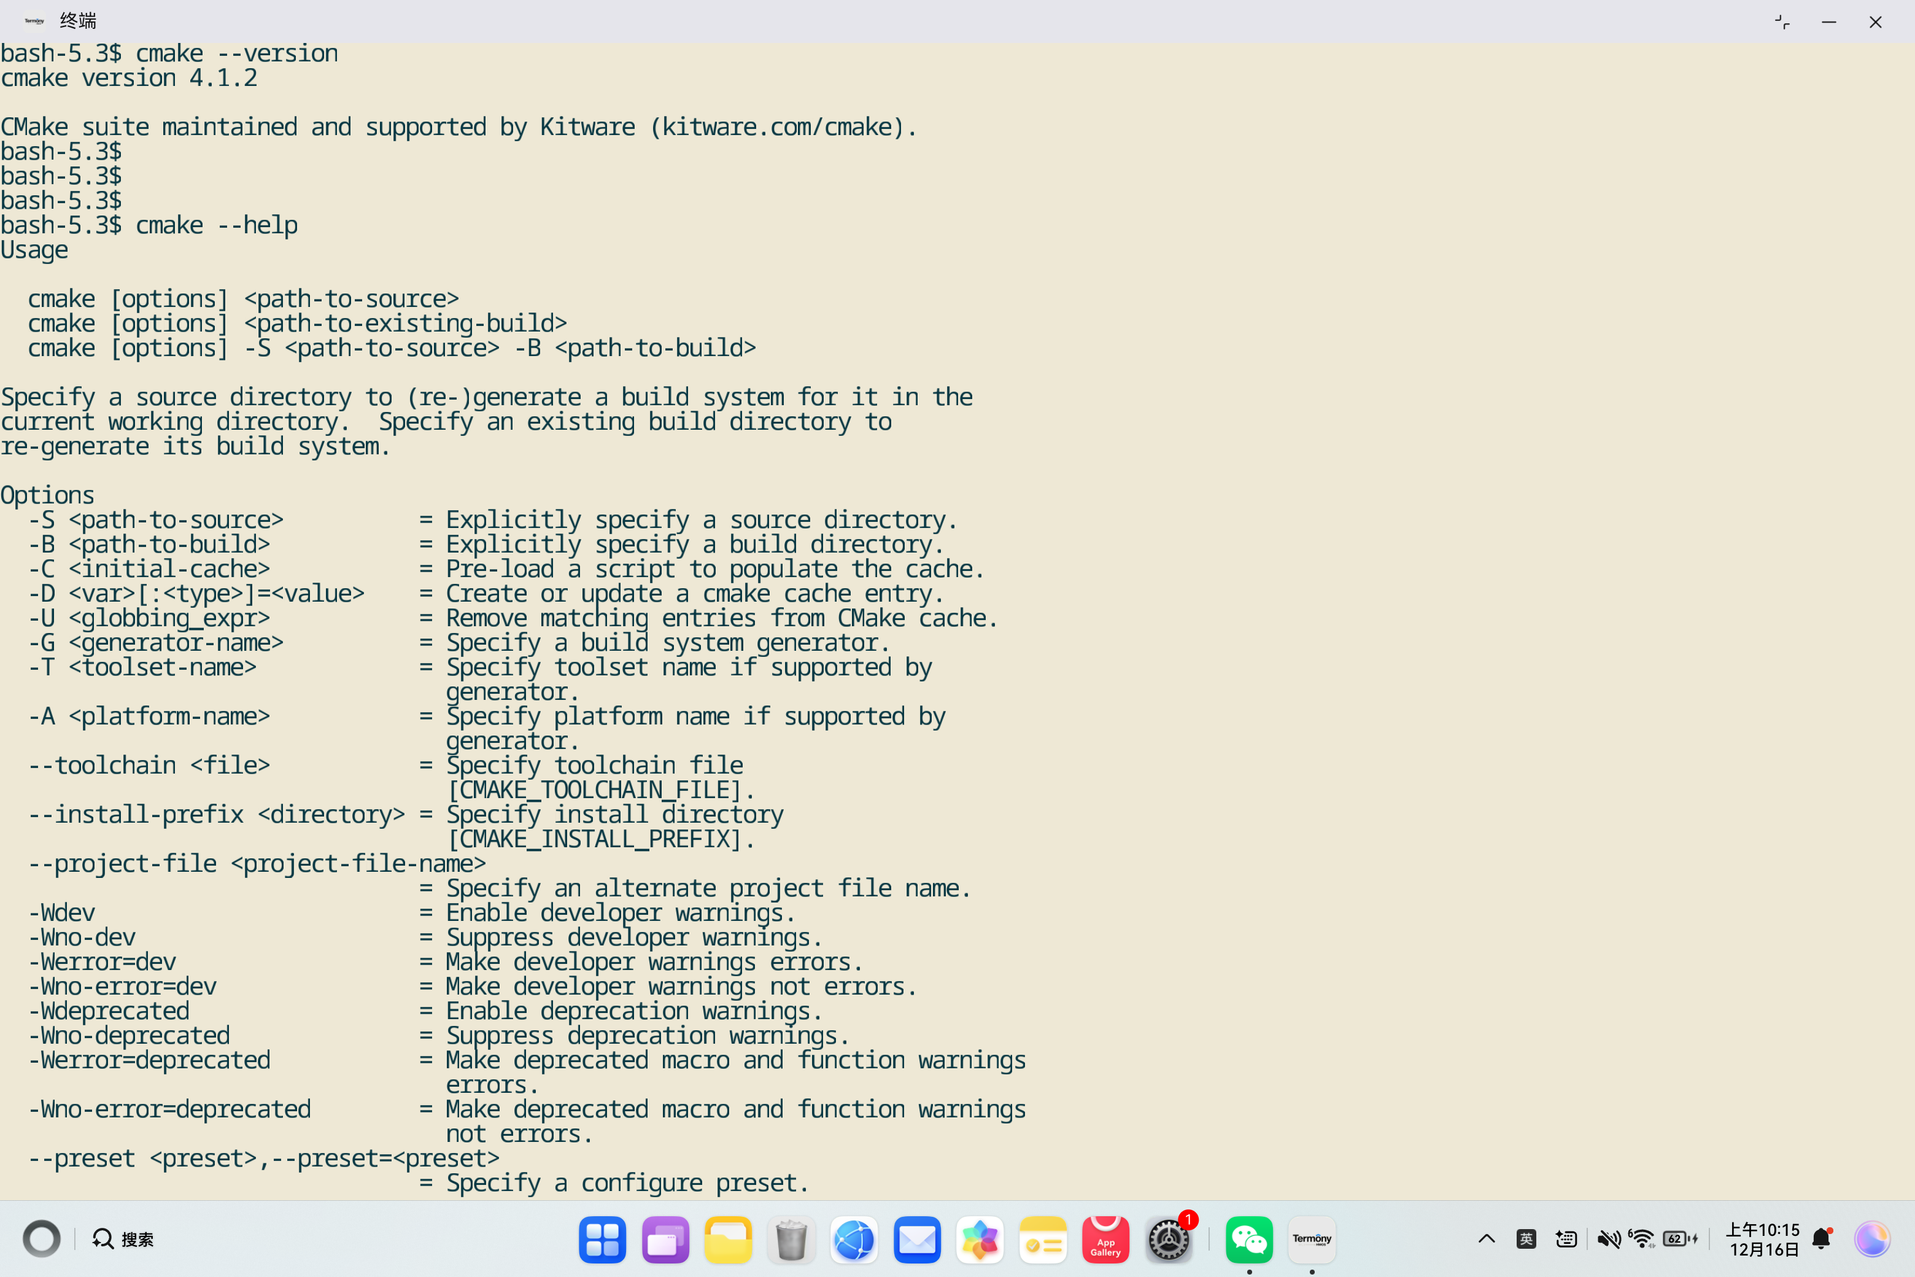
Task: Click the floating-window button in title bar
Action: (1782, 22)
